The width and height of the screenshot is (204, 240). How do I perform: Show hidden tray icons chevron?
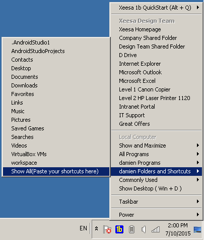pyautogui.click(x=96, y=228)
